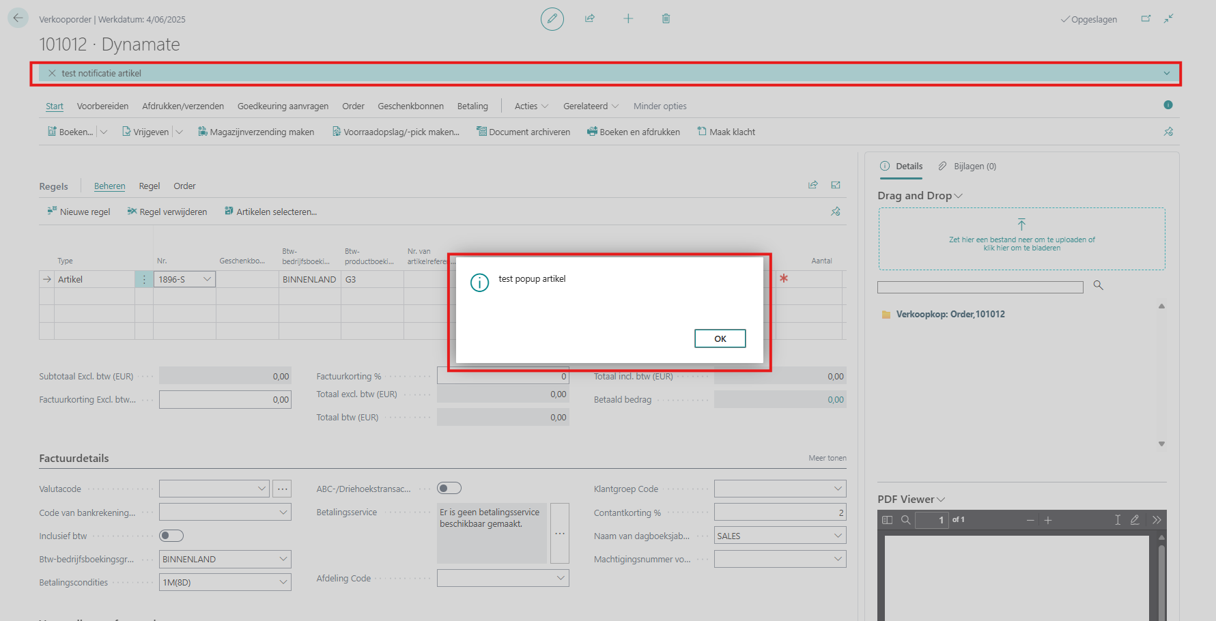
Task: Open the dropdown arrow next to Boeken
Action: point(104,132)
